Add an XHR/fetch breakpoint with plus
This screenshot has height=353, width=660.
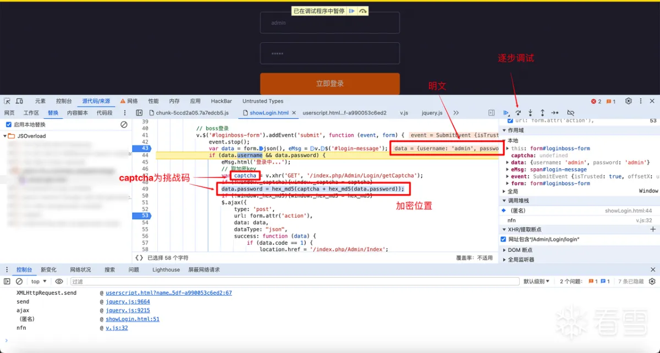coord(653,229)
